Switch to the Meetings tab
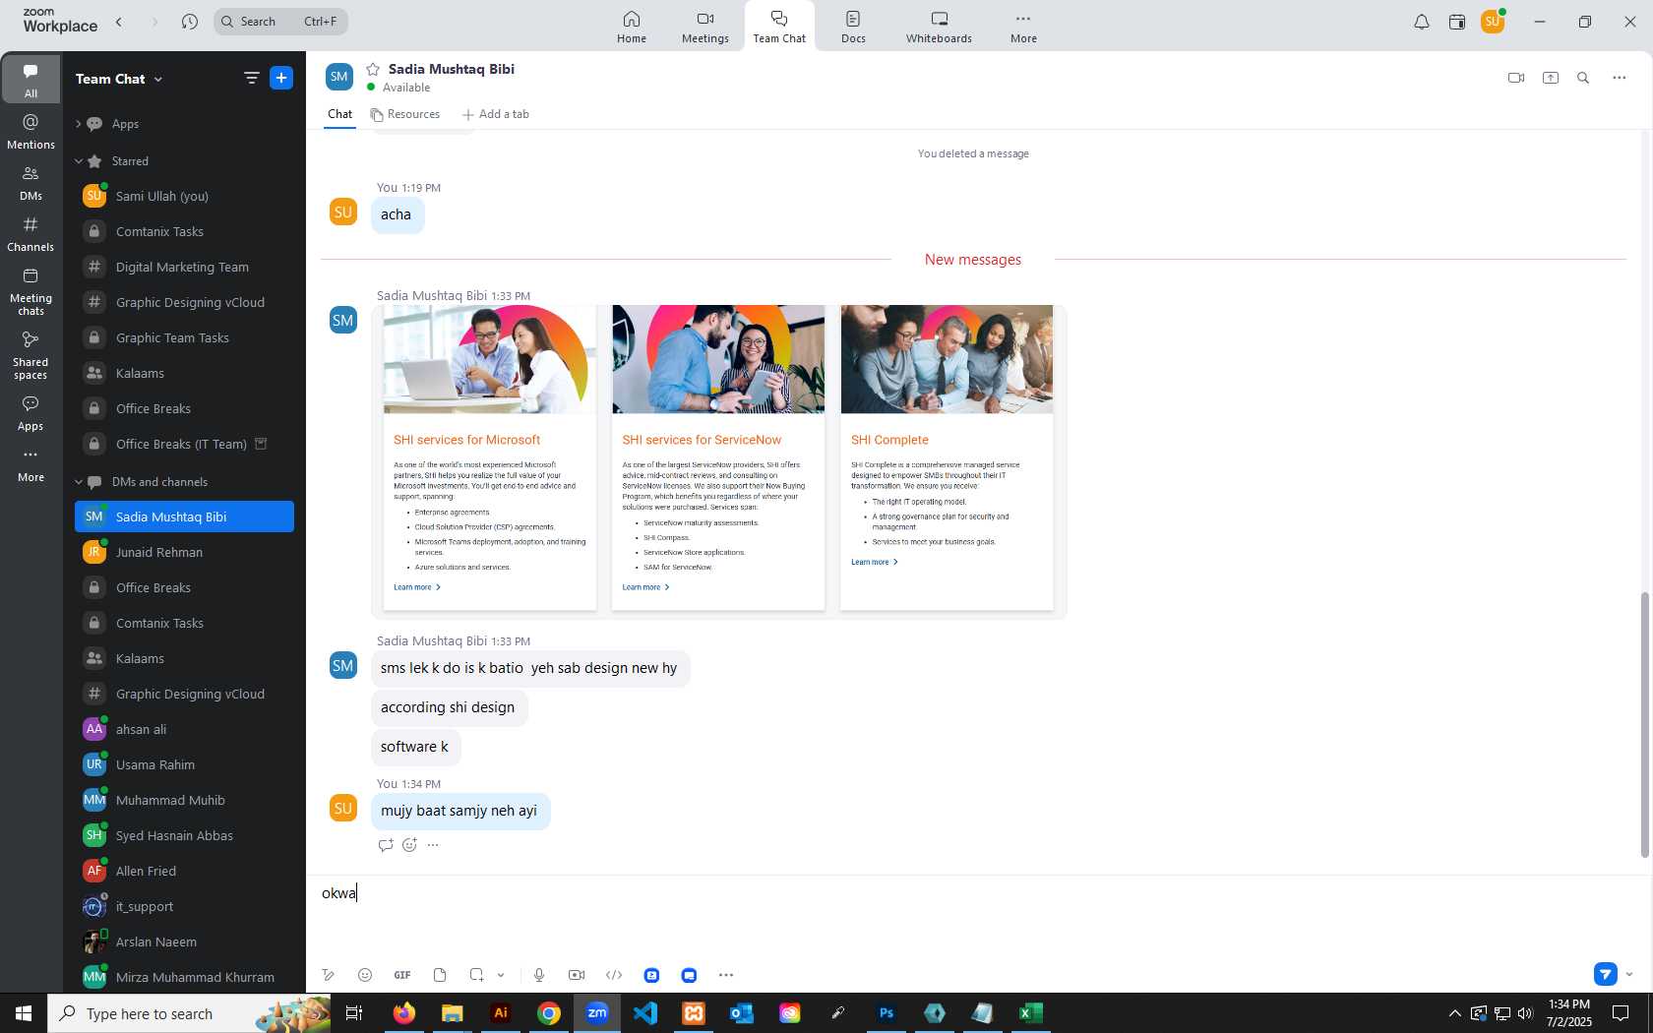The height and width of the screenshot is (1033, 1653). pos(705,27)
